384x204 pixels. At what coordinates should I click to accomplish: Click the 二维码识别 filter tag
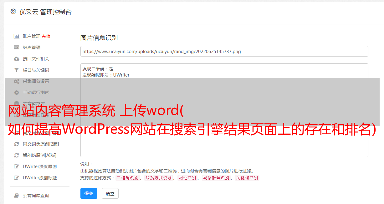(x=127, y=178)
